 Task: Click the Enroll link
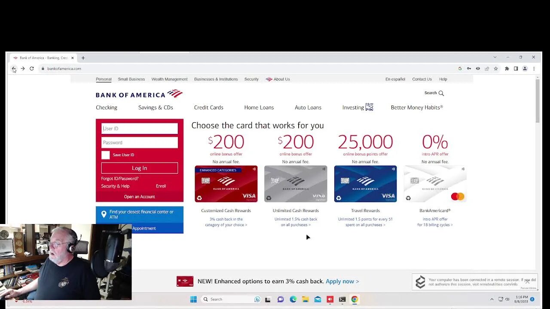coord(161,186)
